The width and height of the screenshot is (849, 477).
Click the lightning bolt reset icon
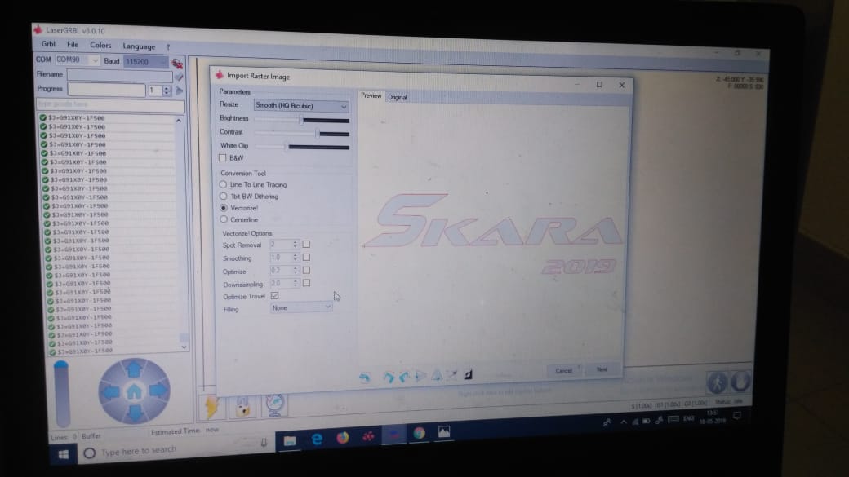click(211, 407)
